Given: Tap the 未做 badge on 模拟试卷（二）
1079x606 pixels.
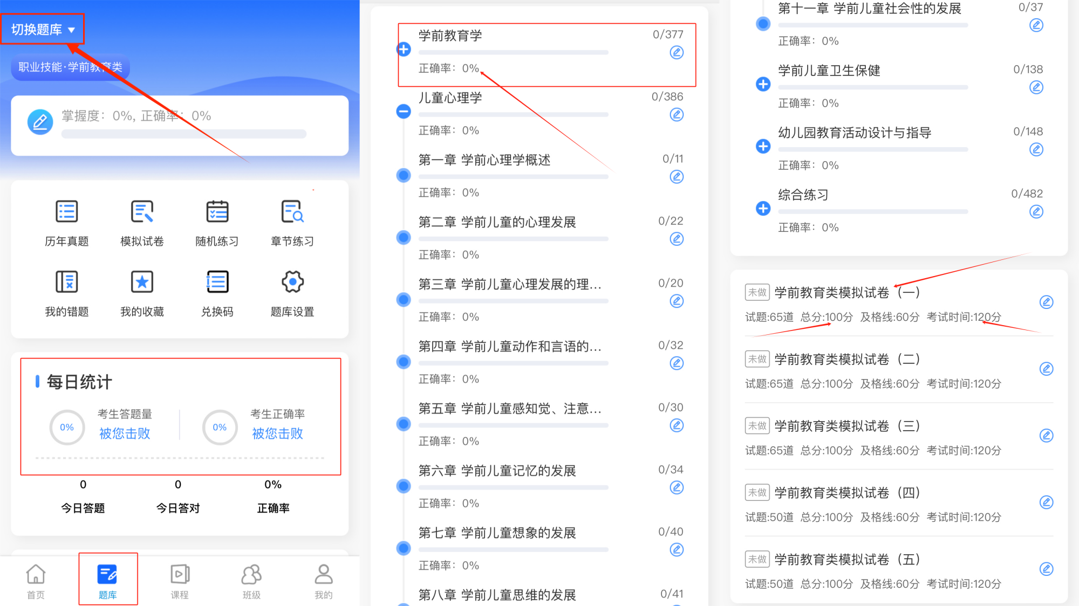Looking at the screenshot, I should point(757,359).
